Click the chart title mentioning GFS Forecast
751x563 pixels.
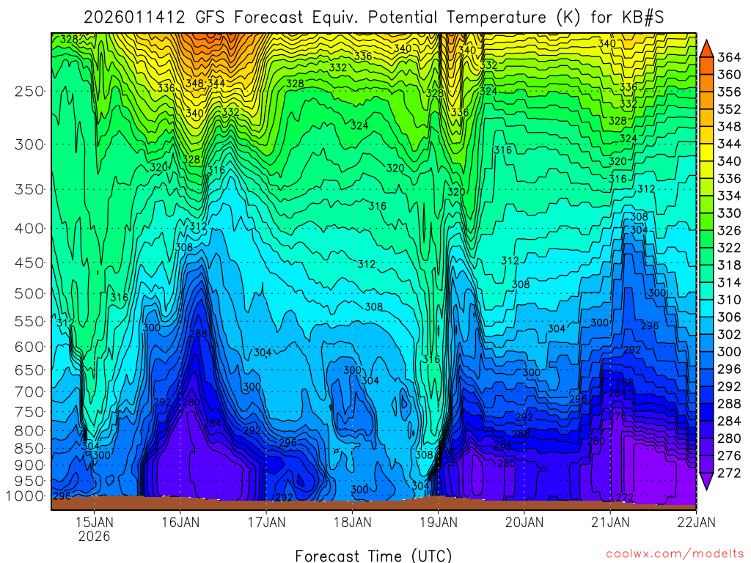pyautogui.click(x=373, y=18)
